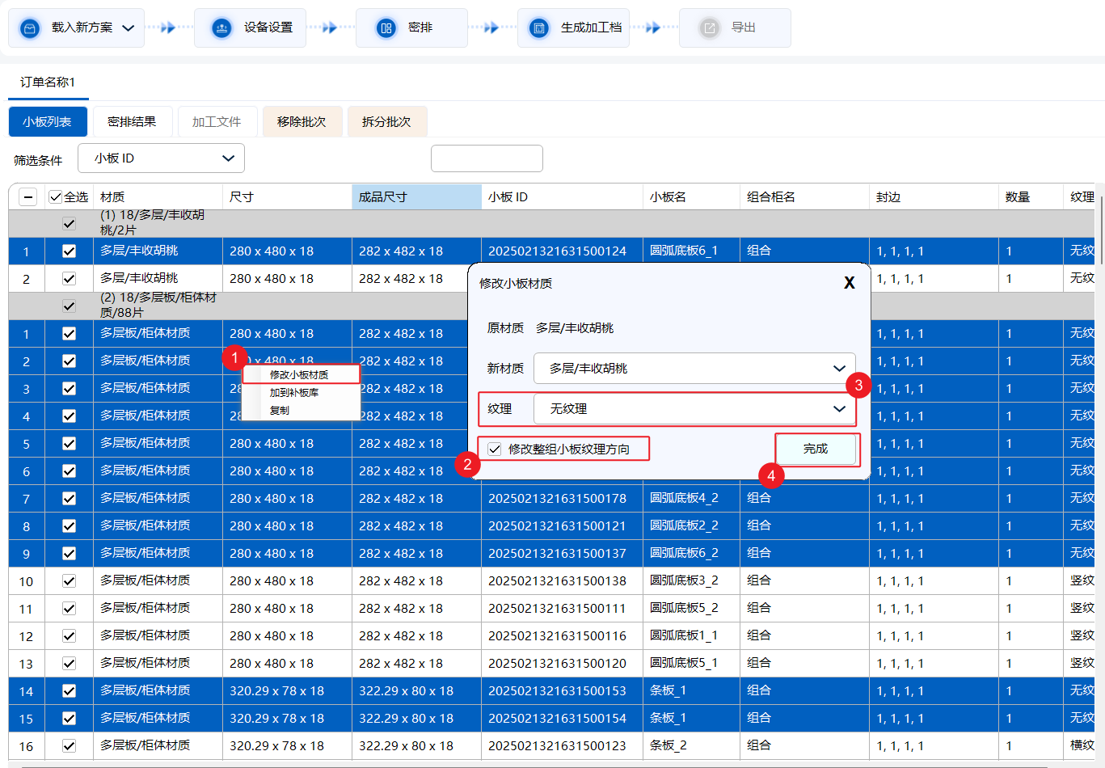Click the 导出 export icon
1105x768 pixels.
coord(709,28)
